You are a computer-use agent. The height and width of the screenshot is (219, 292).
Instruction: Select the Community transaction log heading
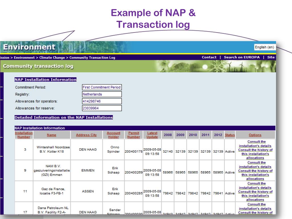(x=38, y=66)
